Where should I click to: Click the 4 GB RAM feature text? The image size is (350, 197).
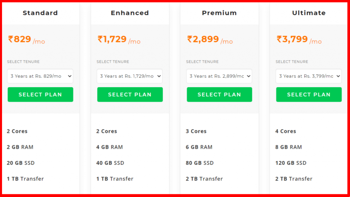110,147
